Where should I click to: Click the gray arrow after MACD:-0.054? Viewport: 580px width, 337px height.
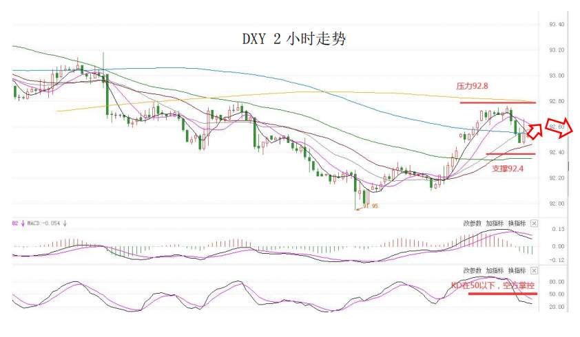(x=65, y=224)
